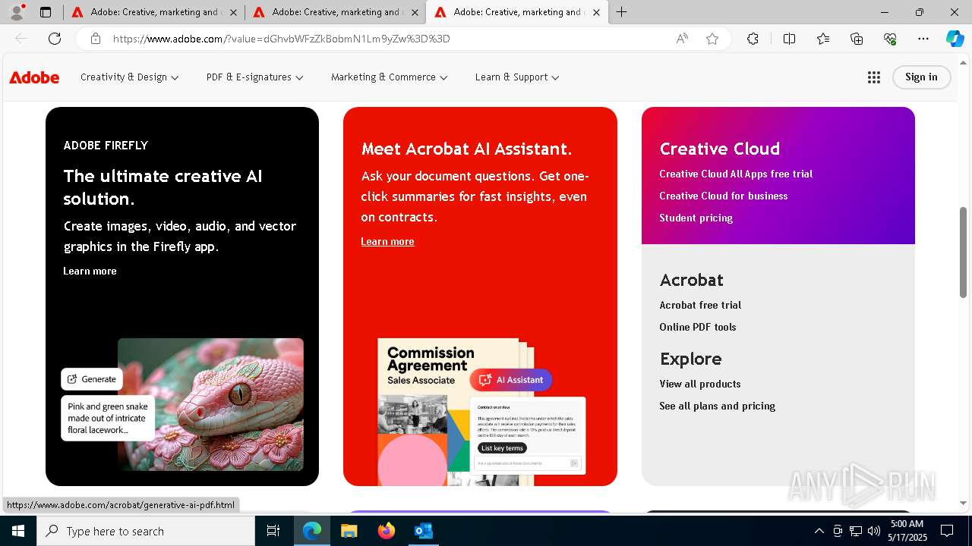Open Acrobat free trial link

(700, 305)
